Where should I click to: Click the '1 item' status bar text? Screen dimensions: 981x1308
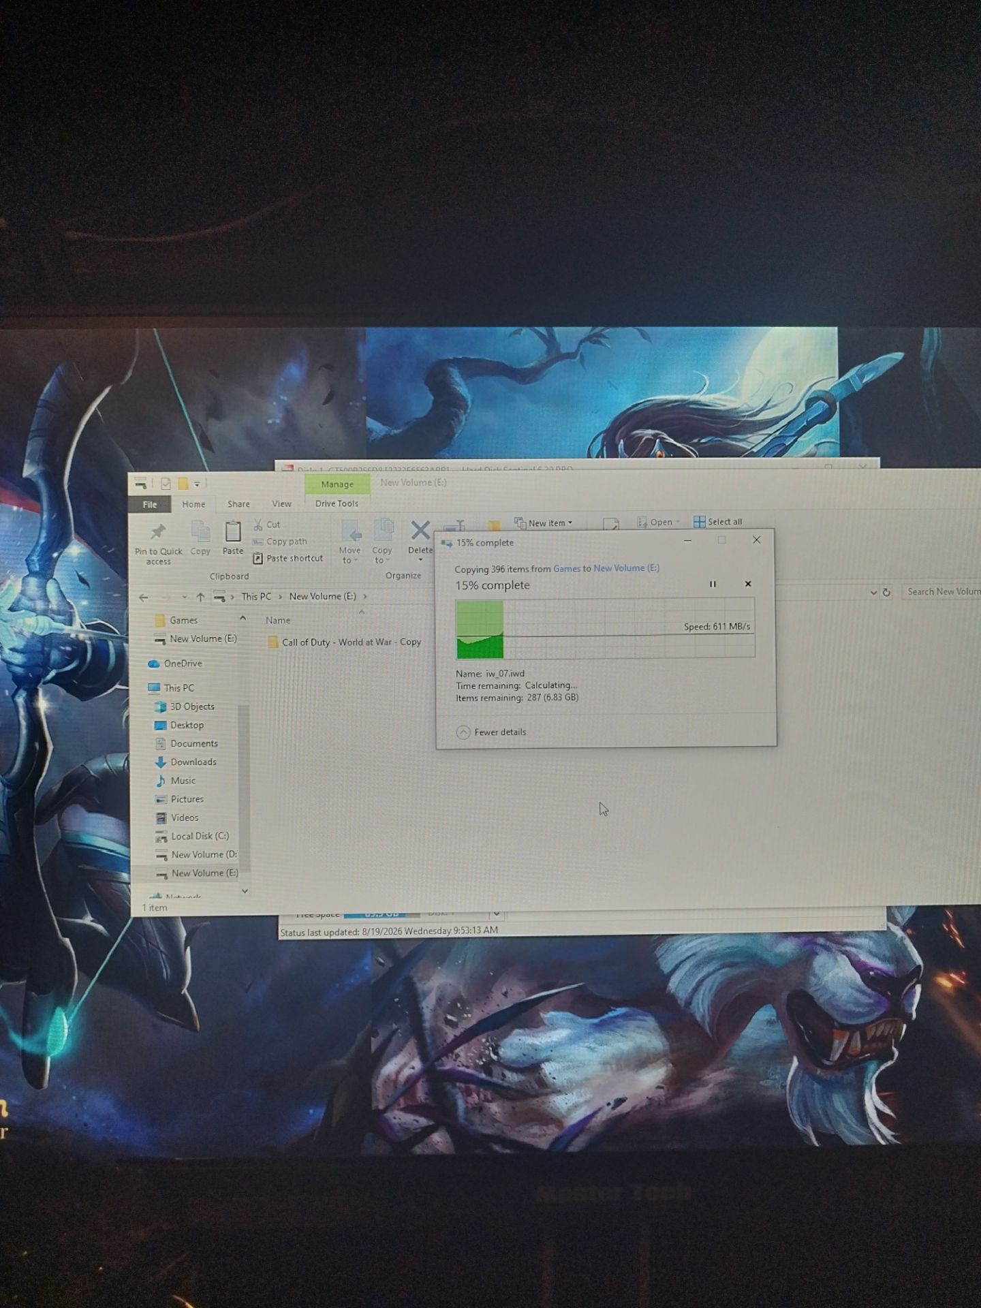pyautogui.click(x=155, y=908)
